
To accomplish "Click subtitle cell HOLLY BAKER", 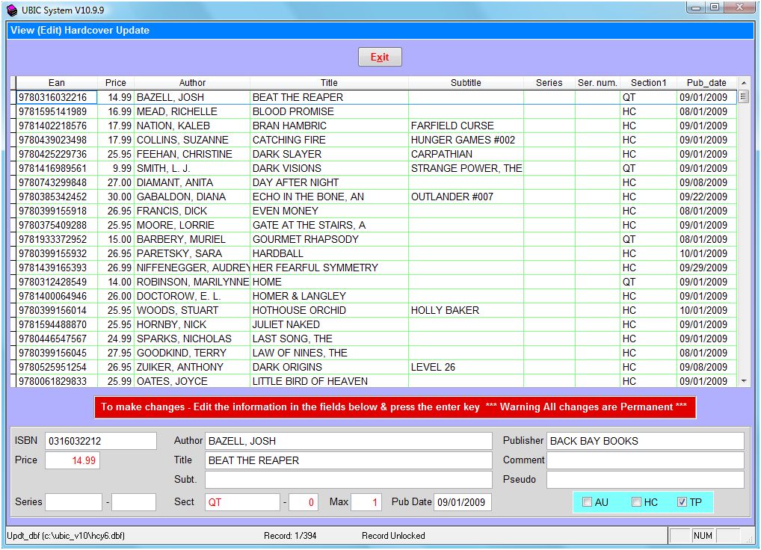I will pos(466,310).
